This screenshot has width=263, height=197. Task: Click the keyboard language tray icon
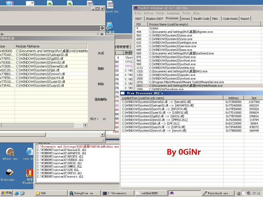pos(239,193)
